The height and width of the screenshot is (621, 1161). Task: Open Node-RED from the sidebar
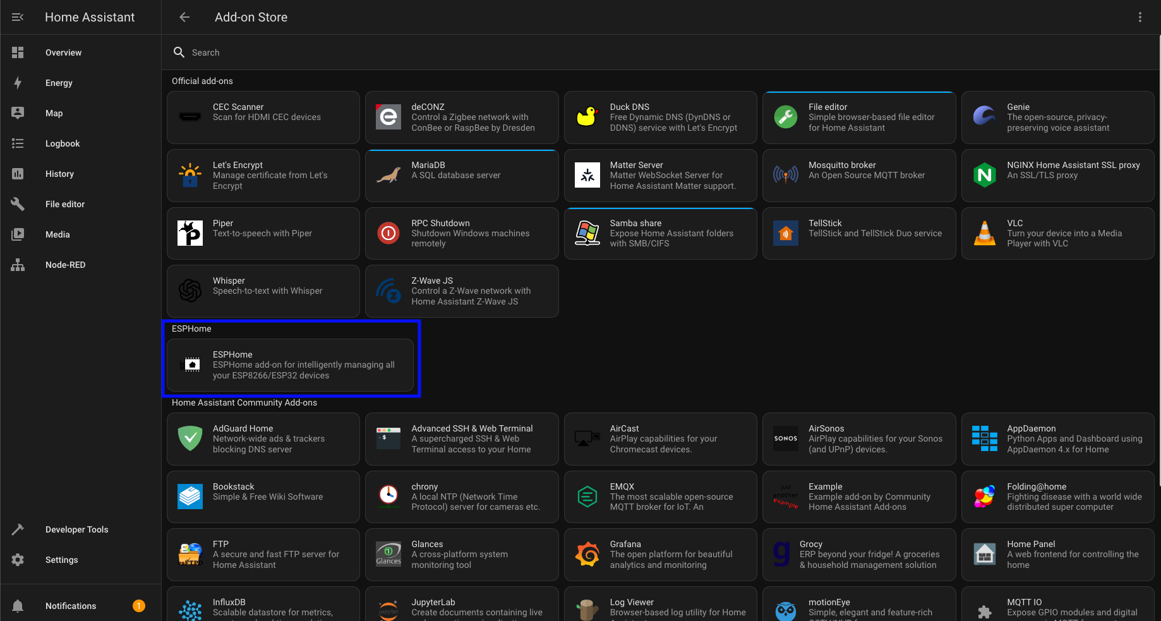[65, 265]
